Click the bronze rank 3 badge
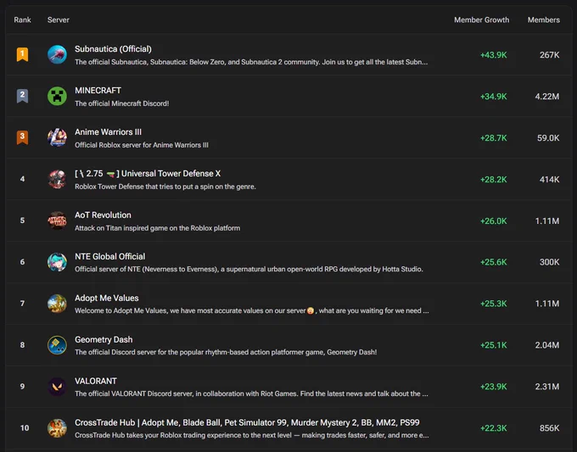The width and height of the screenshot is (577, 452). (22, 137)
